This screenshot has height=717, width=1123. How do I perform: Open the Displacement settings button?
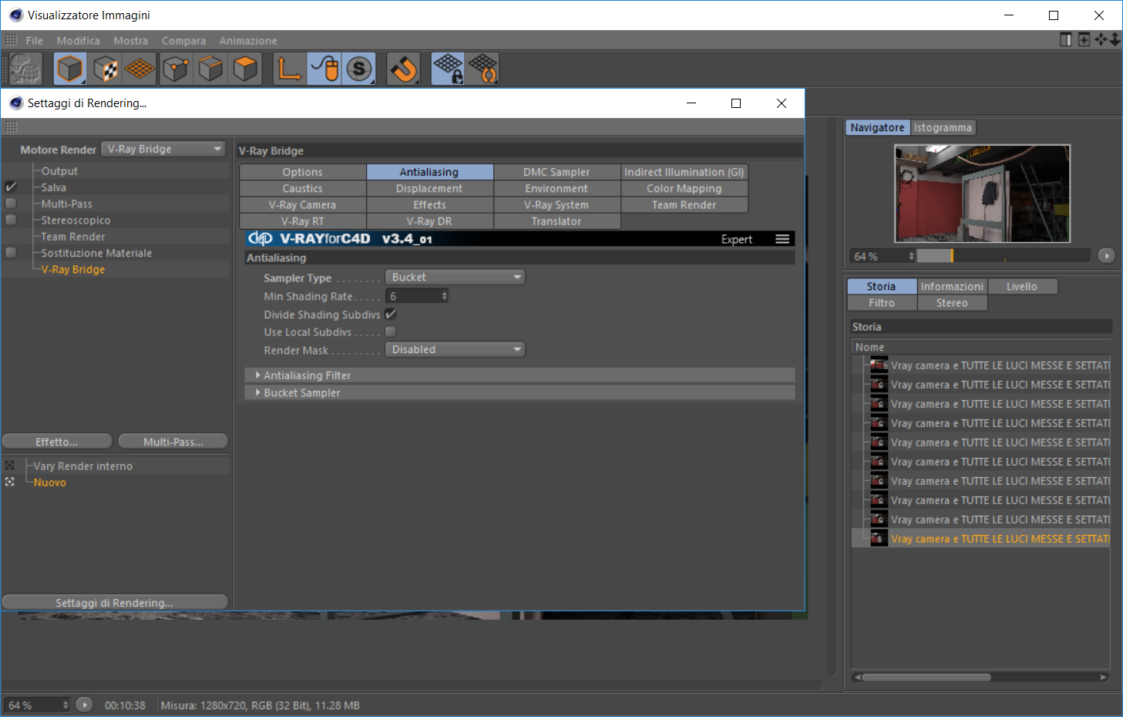(x=429, y=188)
